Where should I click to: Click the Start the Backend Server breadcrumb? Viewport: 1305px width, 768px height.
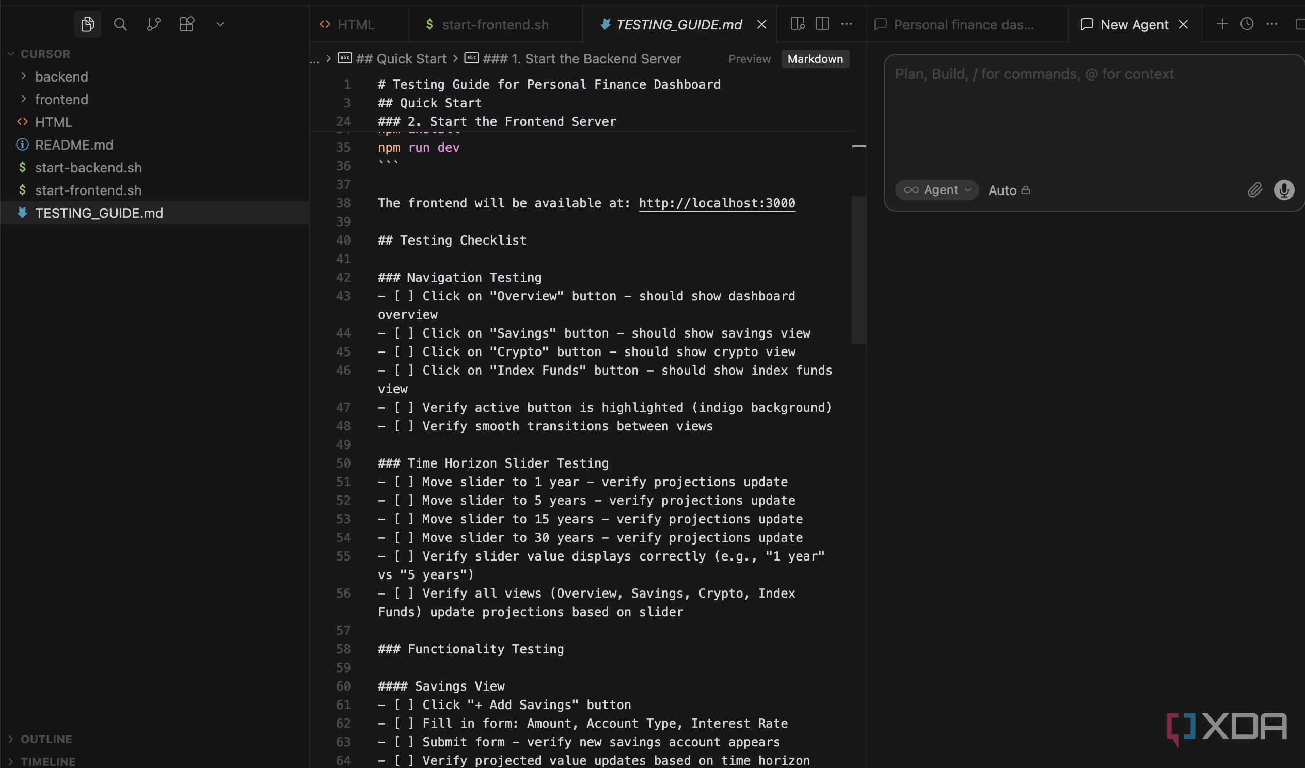(582, 58)
